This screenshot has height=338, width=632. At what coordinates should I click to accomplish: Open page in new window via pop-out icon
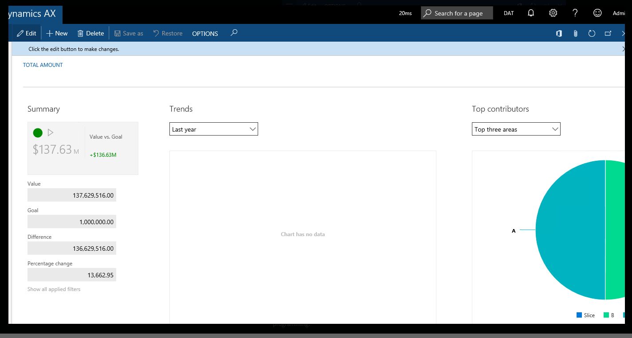[x=608, y=33]
